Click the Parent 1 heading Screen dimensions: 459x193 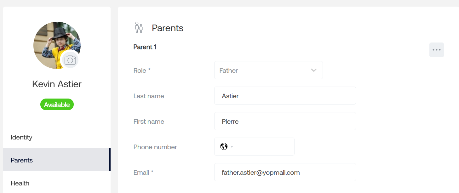tap(145, 47)
